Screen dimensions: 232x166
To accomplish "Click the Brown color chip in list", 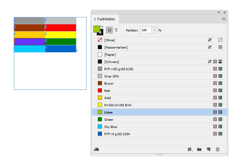I will point(100,83).
